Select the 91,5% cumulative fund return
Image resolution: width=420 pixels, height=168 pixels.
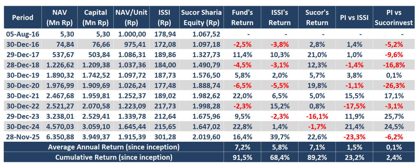coord(241,156)
